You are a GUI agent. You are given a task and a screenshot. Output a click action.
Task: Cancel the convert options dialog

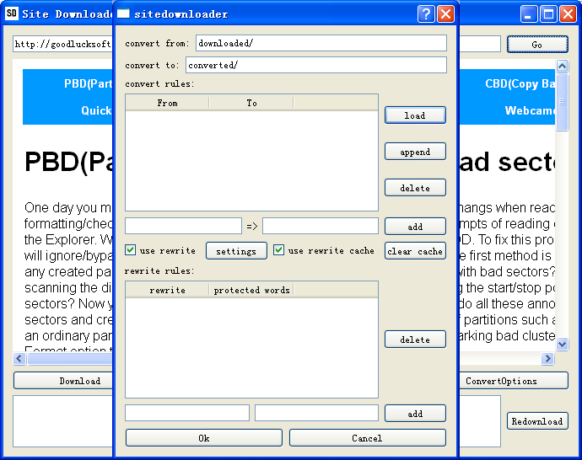coord(367,438)
